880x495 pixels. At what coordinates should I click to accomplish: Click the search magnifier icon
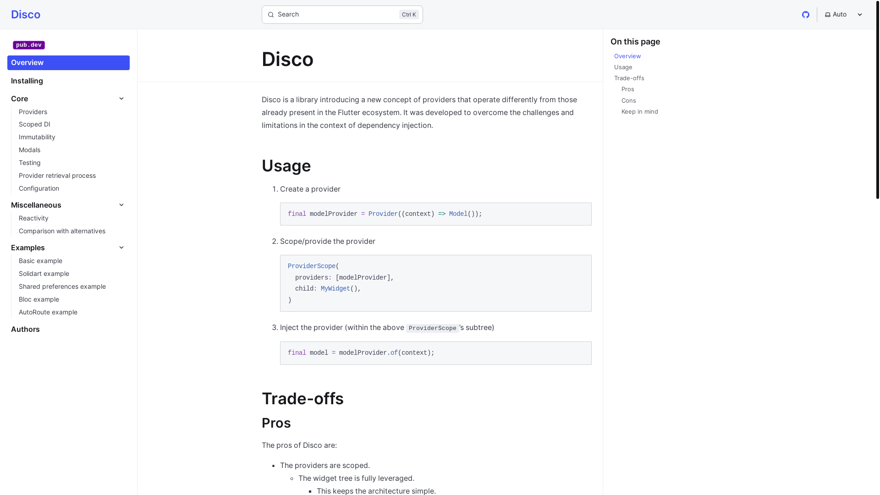click(271, 15)
